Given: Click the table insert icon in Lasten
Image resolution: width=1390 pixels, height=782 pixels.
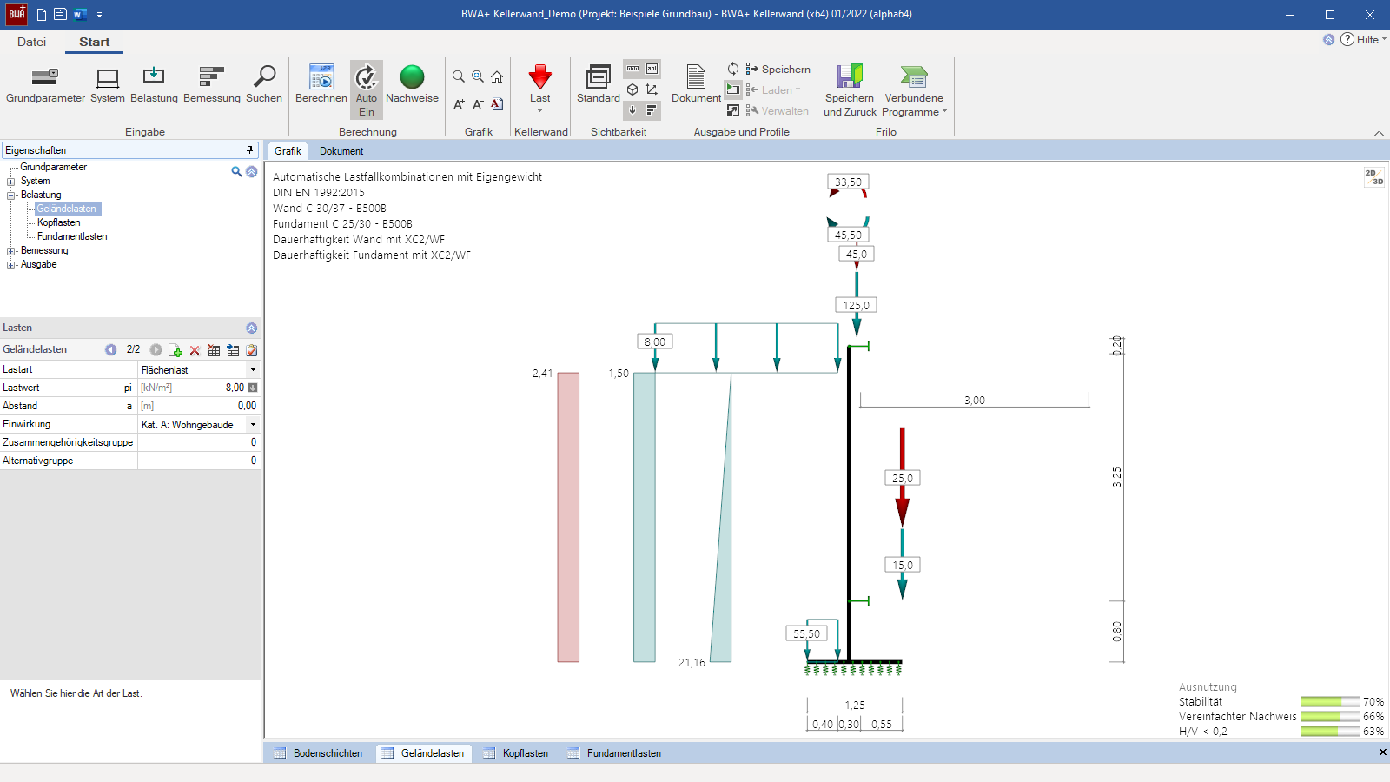Looking at the screenshot, I should [233, 350].
